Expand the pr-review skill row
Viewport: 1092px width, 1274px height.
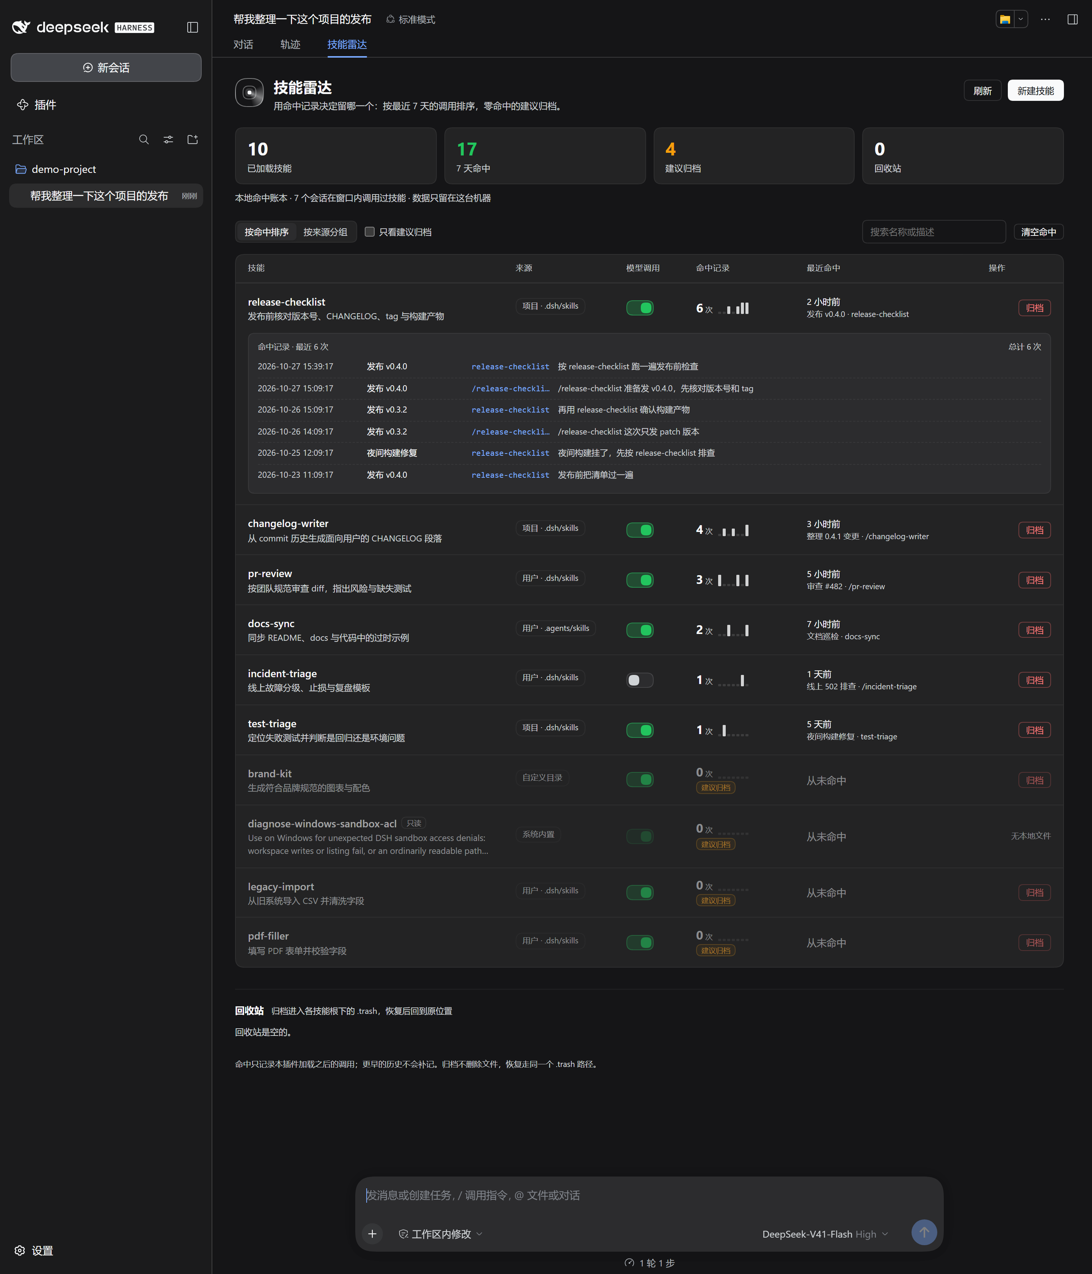(x=649, y=580)
